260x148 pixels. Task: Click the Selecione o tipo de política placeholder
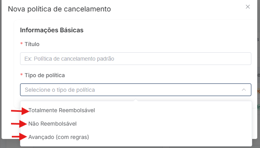click(60, 90)
